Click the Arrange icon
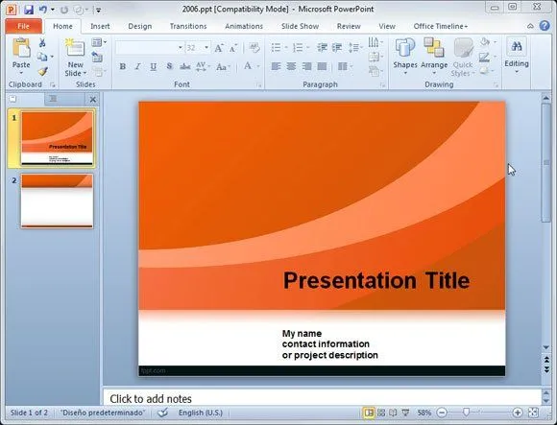This screenshot has height=425, width=557. (434, 47)
